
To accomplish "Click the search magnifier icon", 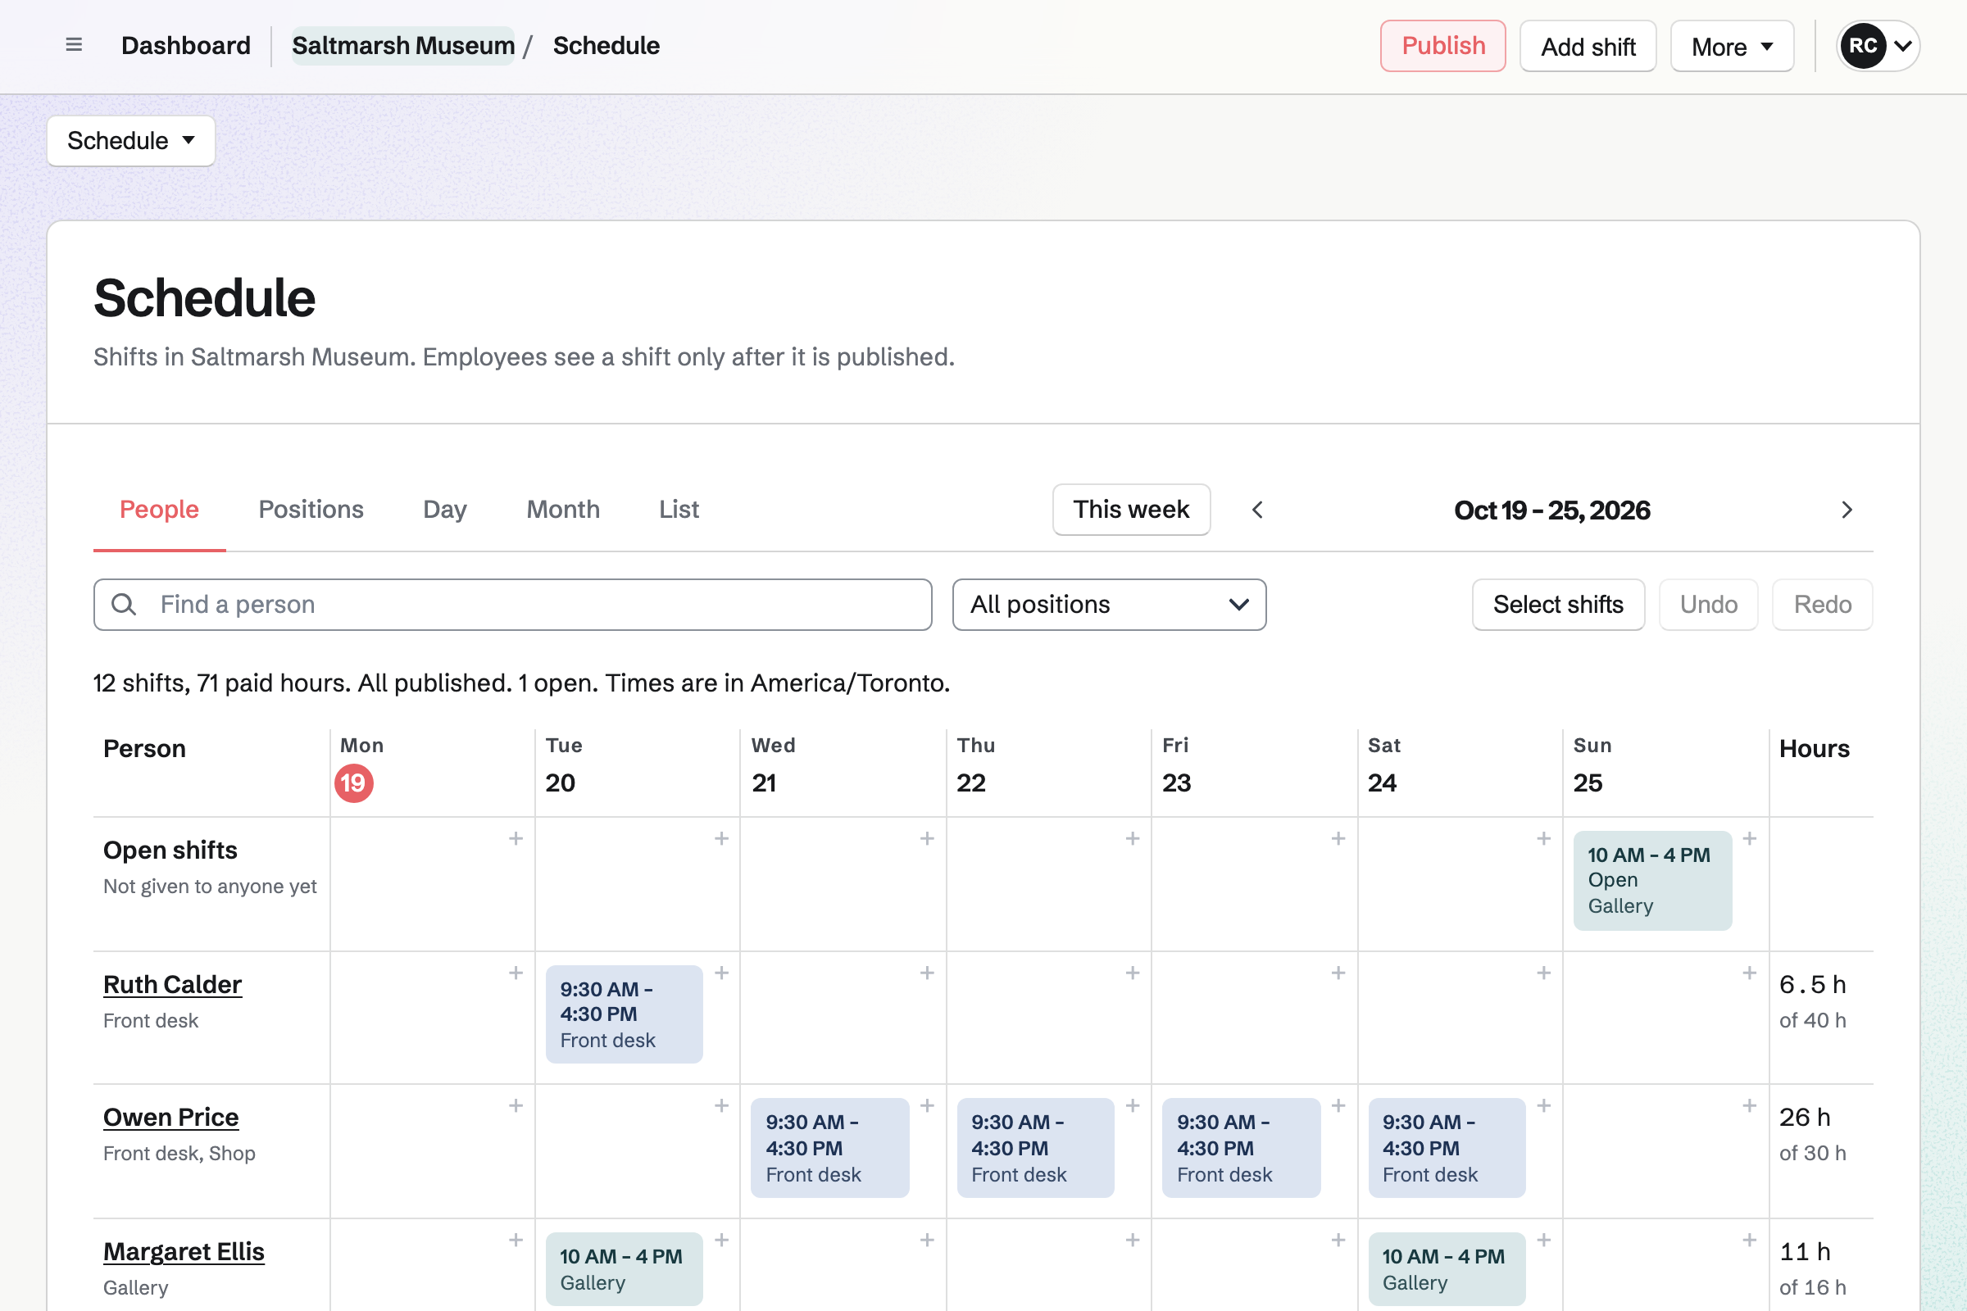I will point(124,605).
